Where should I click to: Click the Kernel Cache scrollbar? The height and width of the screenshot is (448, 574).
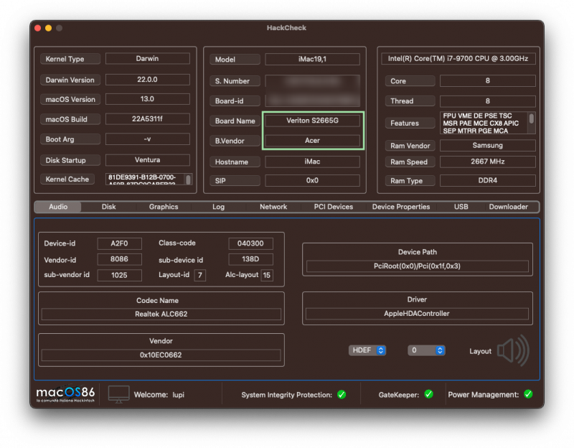[188, 179]
